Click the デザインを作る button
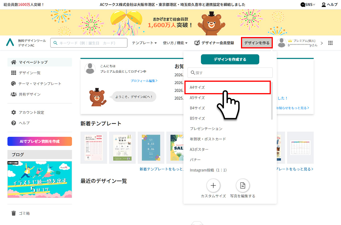341x225 pixels. coord(257,43)
